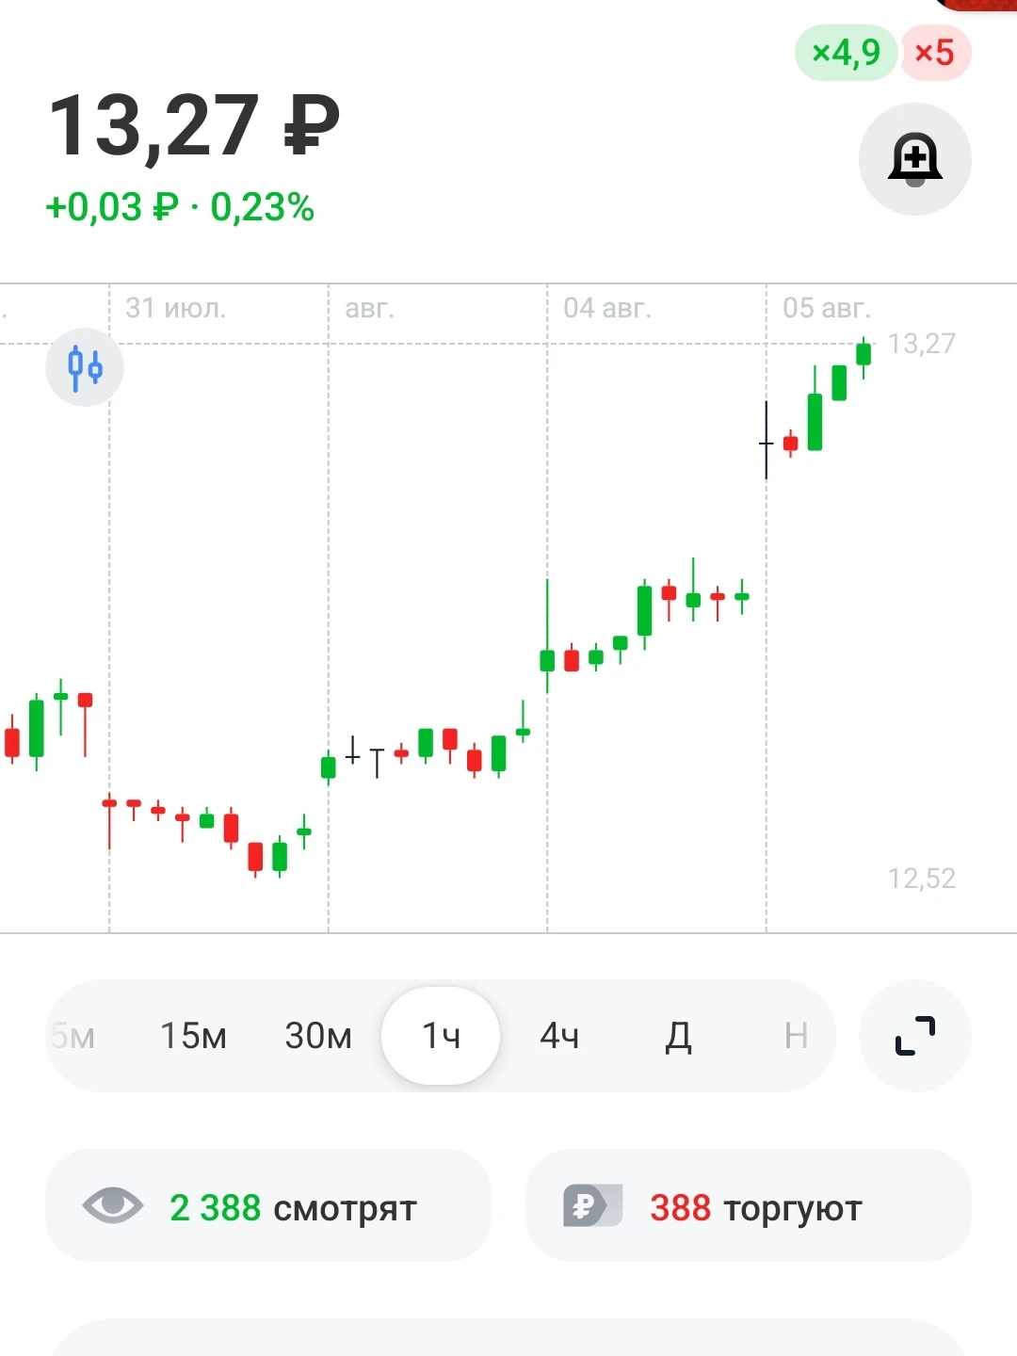
Task: Tap the 04 авг. date marker on chart
Action: click(607, 308)
